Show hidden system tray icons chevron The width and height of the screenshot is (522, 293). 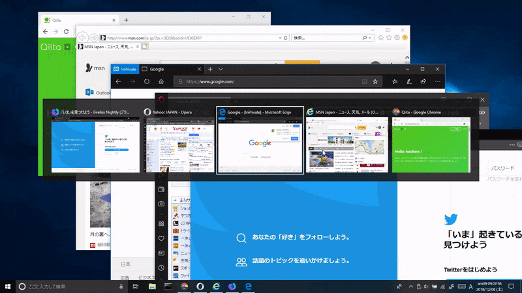pyautogui.click(x=411, y=286)
